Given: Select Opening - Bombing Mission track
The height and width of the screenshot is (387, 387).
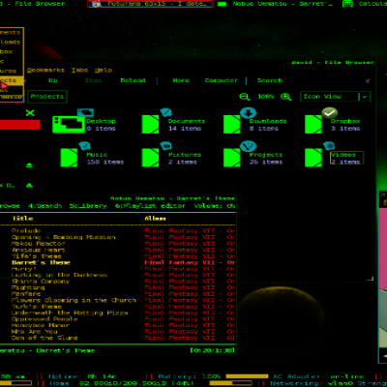Looking at the screenshot, I should pos(63,237).
